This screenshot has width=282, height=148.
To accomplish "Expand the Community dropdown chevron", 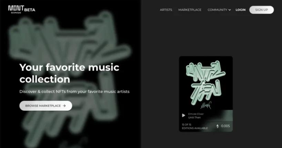I will tap(229, 10).
